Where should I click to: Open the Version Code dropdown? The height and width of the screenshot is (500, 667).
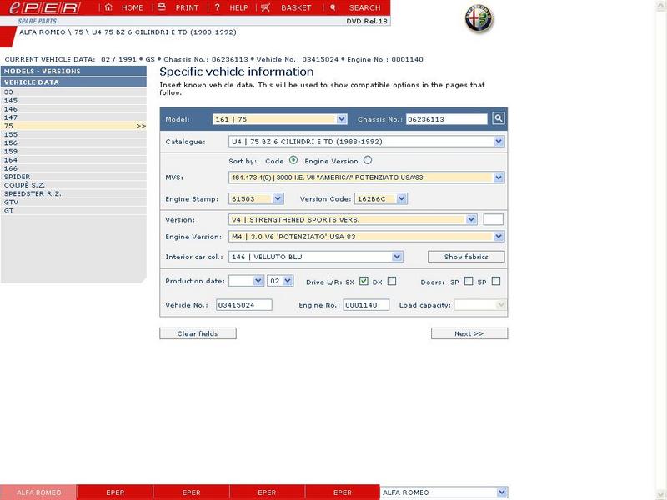381,198
